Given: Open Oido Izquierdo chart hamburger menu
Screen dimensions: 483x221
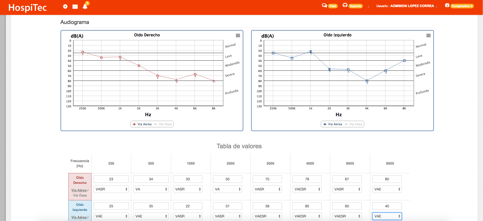Looking at the screenshot, I should point(428,36).
